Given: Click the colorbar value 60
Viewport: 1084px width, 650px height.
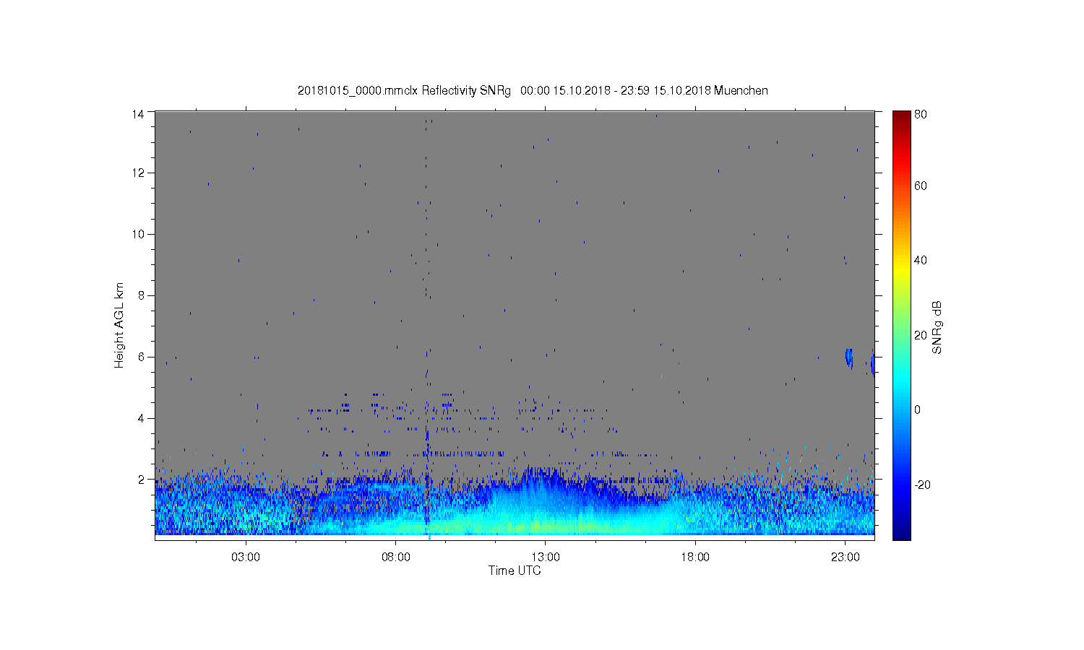Looking at the screenshot, I should pyautogui.click(x=921, y=186).
